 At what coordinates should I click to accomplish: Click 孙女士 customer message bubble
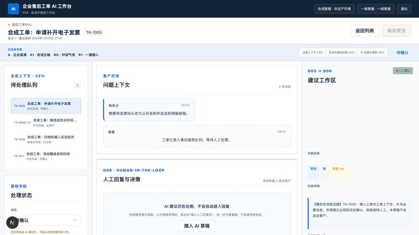[149, 110]
